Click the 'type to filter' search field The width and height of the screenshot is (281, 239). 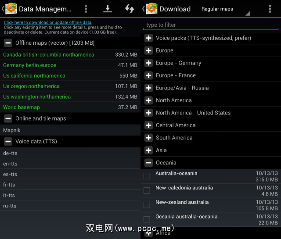point(211,25)
